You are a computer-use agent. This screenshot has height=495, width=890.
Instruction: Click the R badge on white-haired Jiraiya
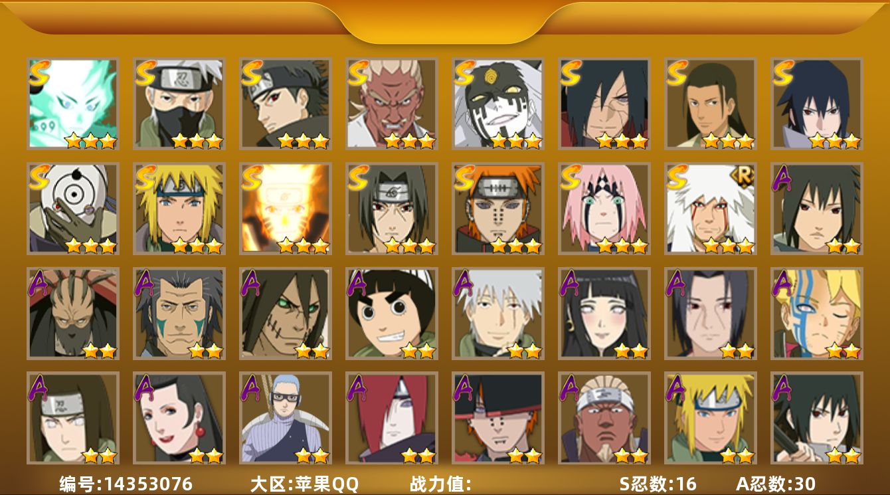coord(745,175)
